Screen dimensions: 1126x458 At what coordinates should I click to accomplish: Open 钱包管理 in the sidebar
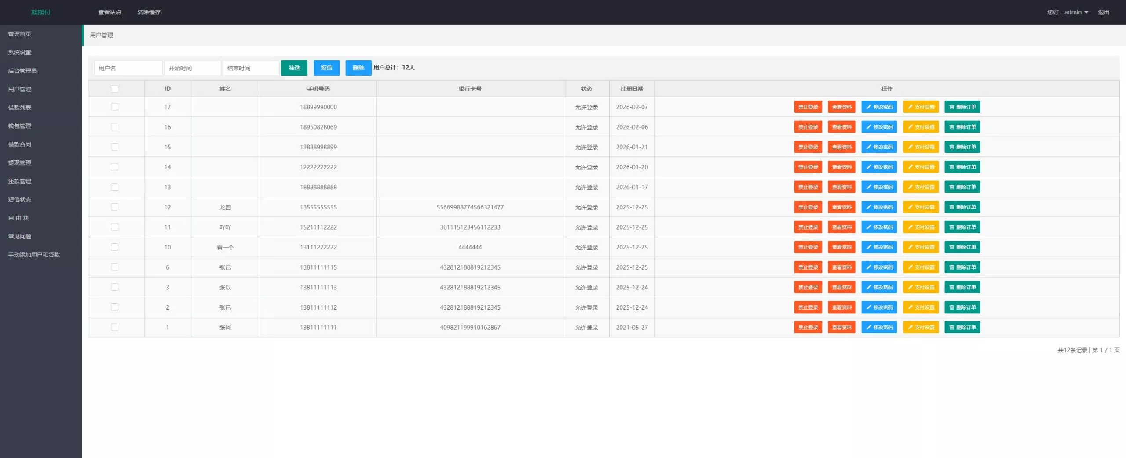pos(20,126)
